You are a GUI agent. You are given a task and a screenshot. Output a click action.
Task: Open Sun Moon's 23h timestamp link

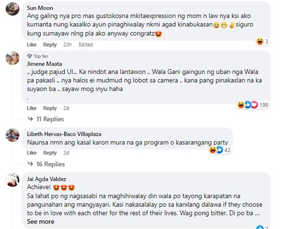click(x=68, y=45)
